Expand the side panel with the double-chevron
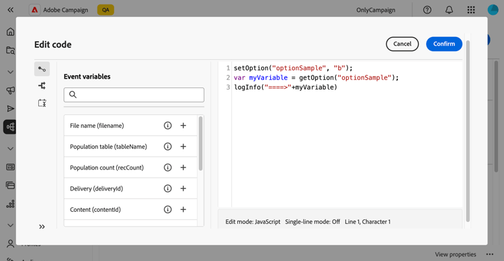 point(42,227)
